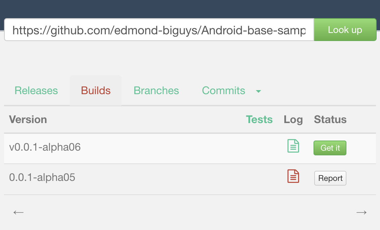Click Get it for v0.0.1-alpha06
The width and height of the screenshot is (380, 230).
pos(330,148)
